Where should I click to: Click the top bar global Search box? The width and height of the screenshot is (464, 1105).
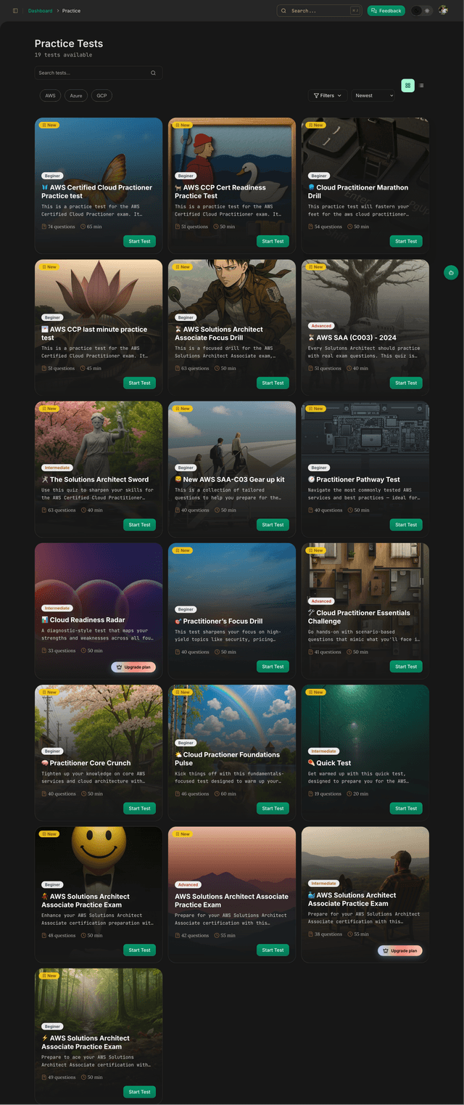319,11
